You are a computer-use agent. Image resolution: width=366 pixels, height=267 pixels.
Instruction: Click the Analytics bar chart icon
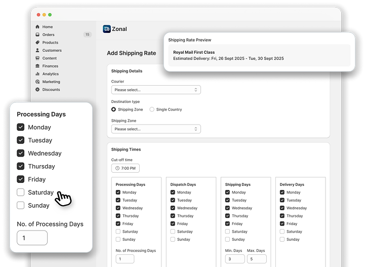pyautogui.click(x=37, y=74)
